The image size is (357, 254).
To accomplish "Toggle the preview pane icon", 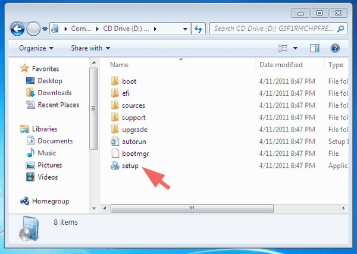I will click(x=314, y=48).
